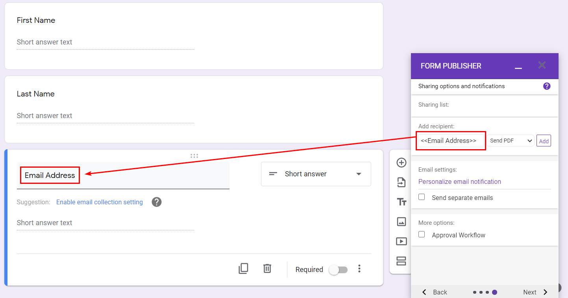Add a section using the sidebar icon
Screen dimensions: 568x298
point(401,261)
